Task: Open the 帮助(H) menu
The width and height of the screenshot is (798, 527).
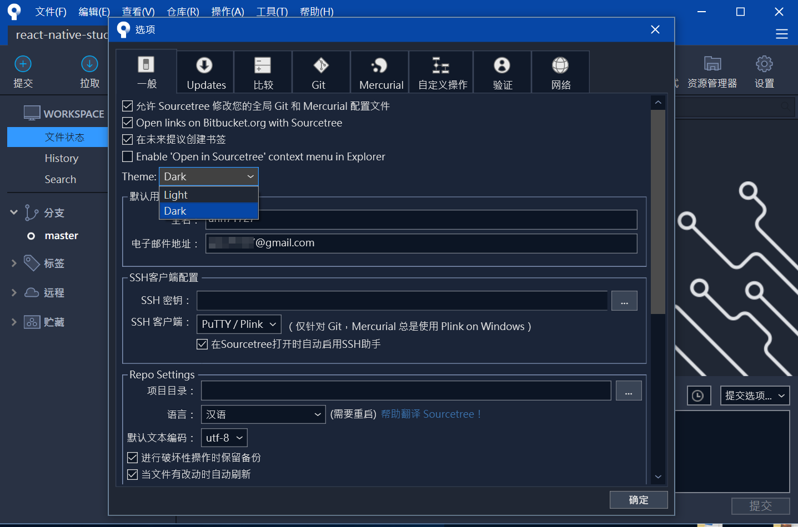Action: 317,12
